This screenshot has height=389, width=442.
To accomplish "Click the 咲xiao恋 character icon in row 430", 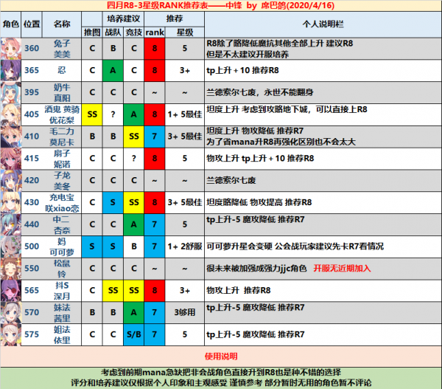I will (10, 202).
